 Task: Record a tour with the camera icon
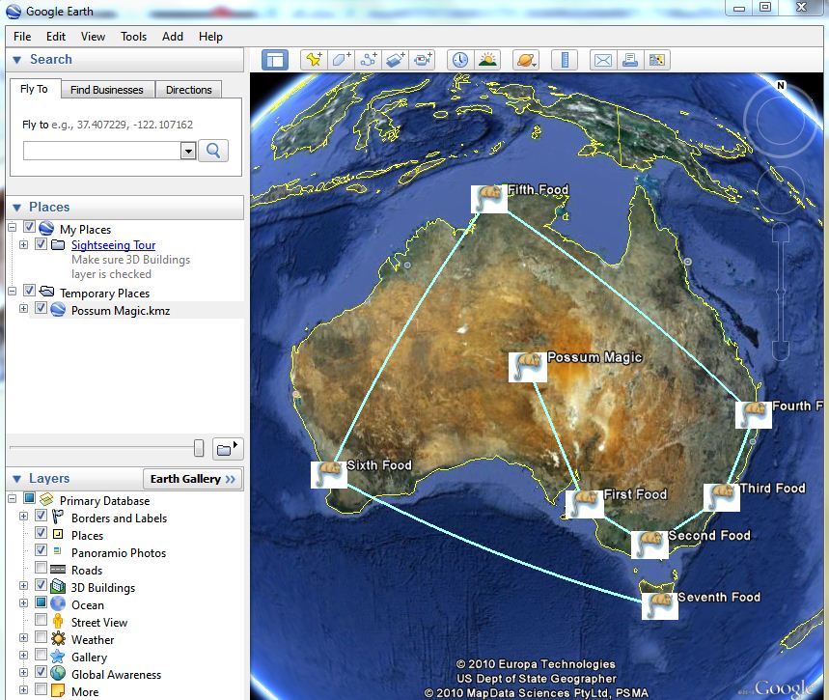[422, 60]
